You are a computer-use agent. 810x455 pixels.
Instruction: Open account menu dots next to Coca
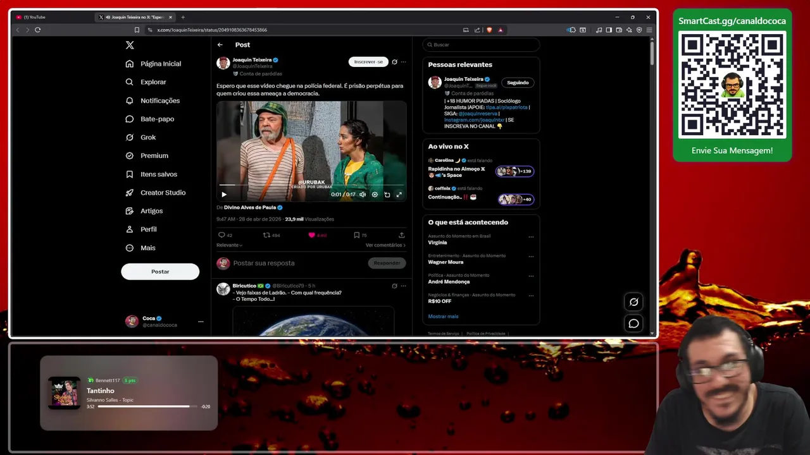click(201, 322)
